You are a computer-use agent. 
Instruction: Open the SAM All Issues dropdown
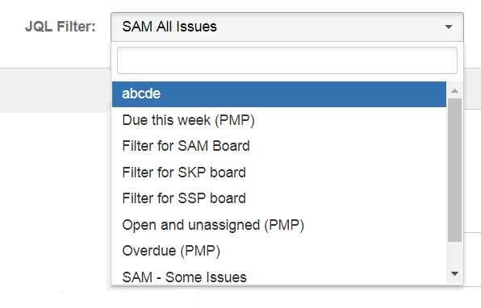point(287,27)
